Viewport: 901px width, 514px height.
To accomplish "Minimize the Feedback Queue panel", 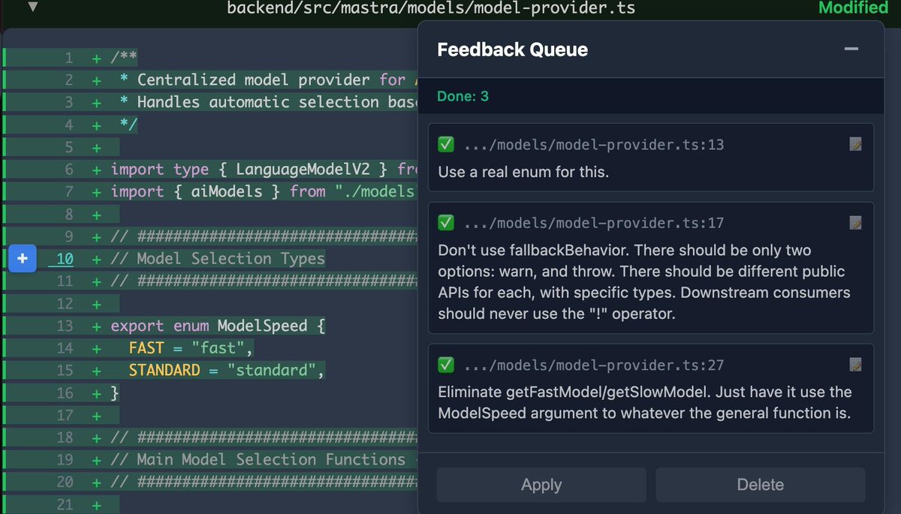I will coord(851,50).
